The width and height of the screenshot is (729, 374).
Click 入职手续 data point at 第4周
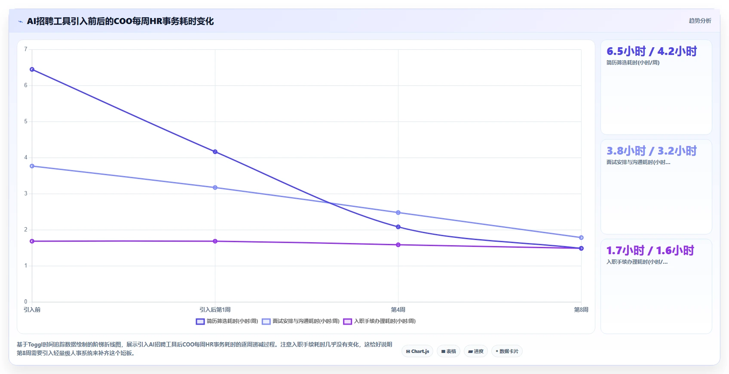pyautogui.click(x=398, y=245)
